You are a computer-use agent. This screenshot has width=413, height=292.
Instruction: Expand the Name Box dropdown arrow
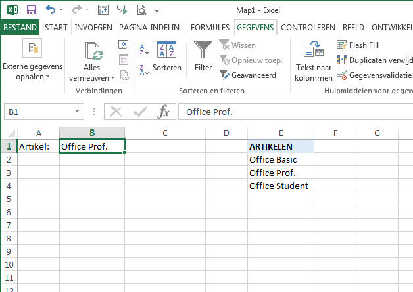coord(77,111)
